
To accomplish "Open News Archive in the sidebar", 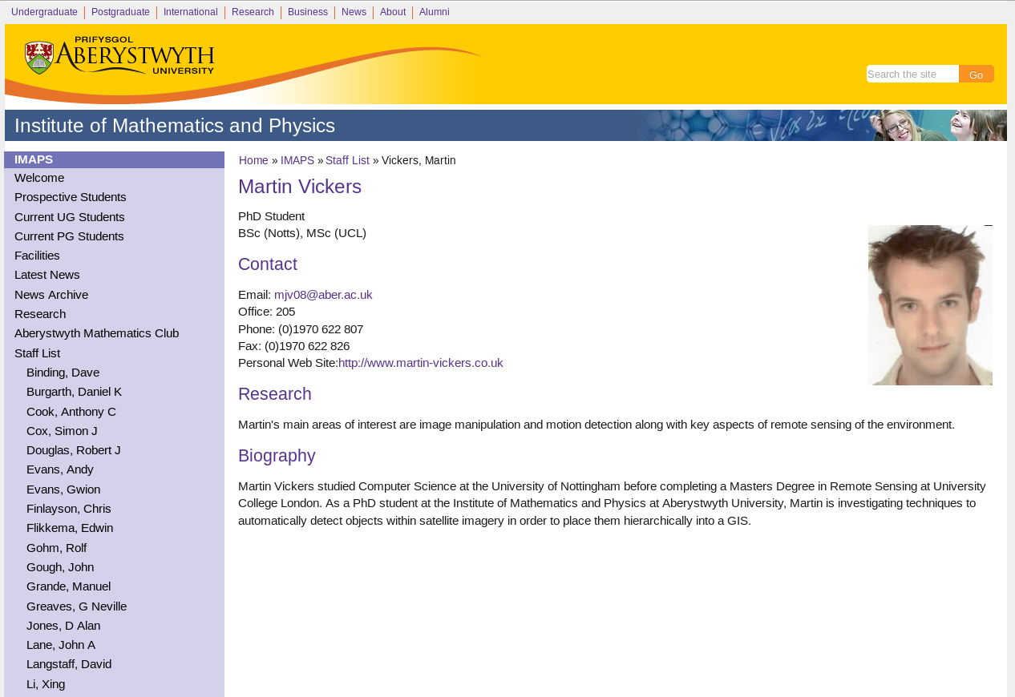I will [x=51, y=295].
